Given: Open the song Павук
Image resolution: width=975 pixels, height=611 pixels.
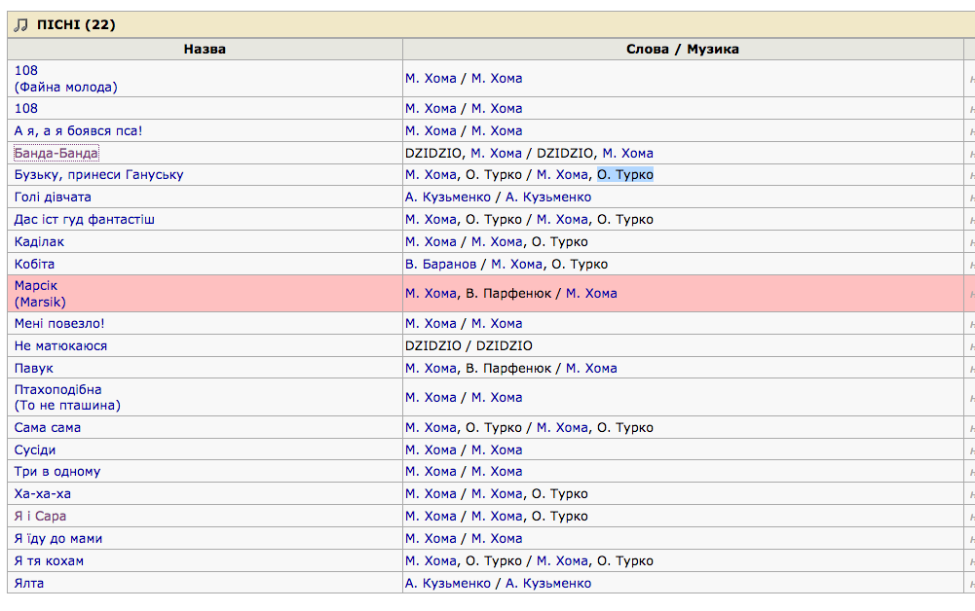Looking at the screenshot, I should 33,369.
